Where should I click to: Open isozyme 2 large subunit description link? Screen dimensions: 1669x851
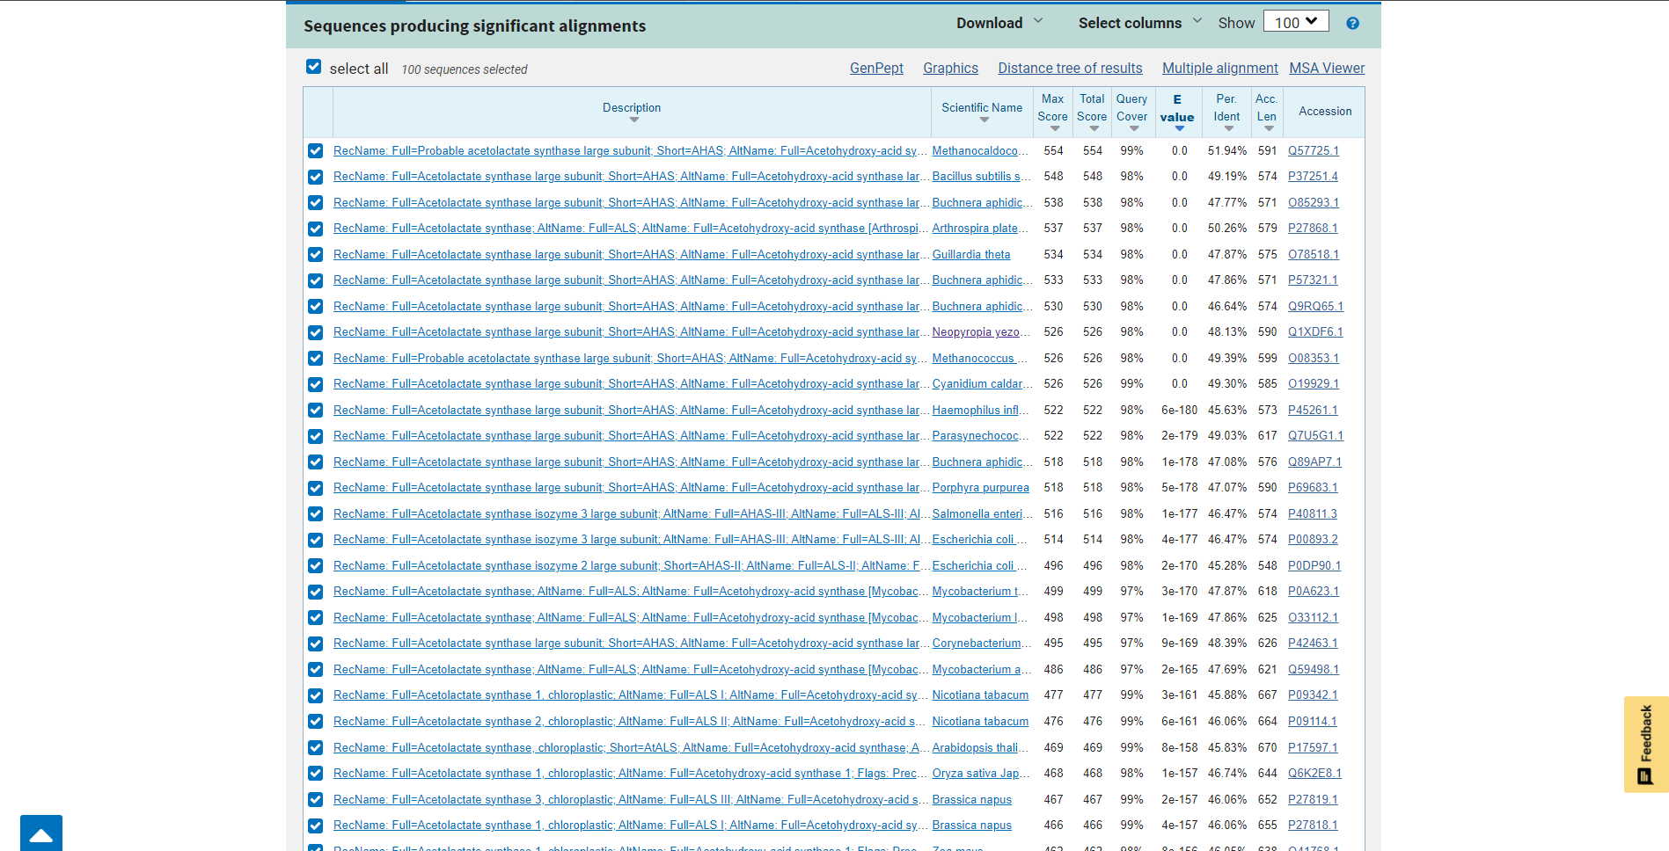point(631,566)
